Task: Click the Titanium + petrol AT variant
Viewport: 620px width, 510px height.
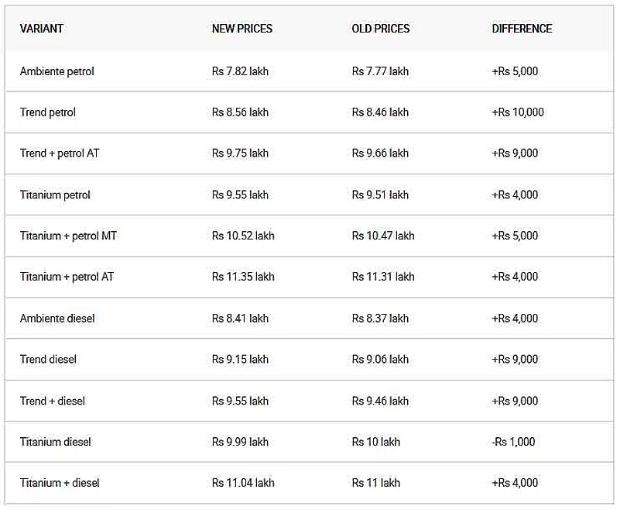Action: click(x=67, y=277)
